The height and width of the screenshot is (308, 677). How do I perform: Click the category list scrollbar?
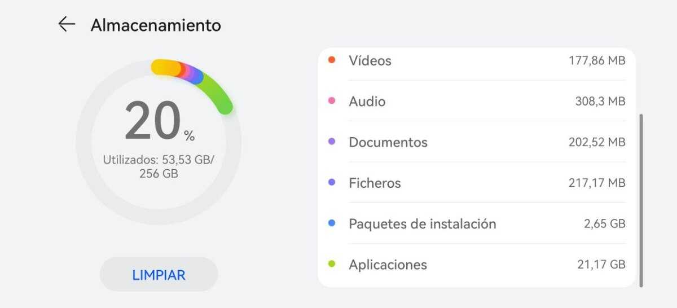(x=641, y=200)
